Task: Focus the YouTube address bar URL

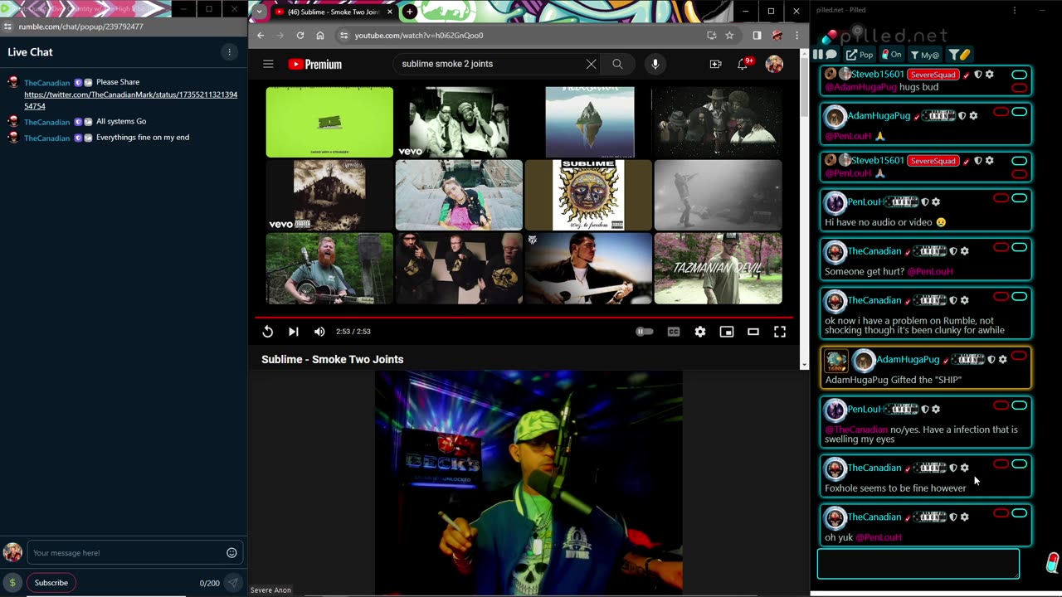Action: (419, 36)
